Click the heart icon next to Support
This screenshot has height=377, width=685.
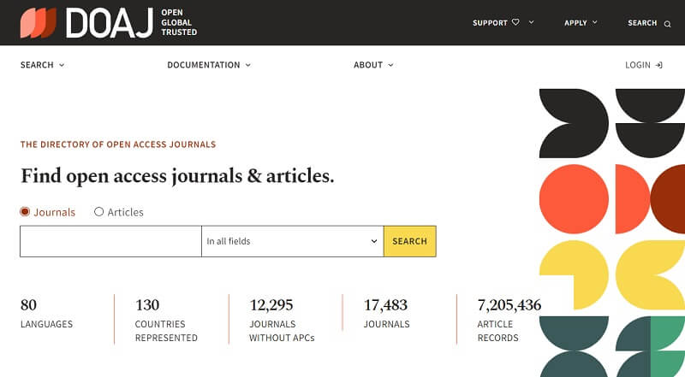(515, 22)
